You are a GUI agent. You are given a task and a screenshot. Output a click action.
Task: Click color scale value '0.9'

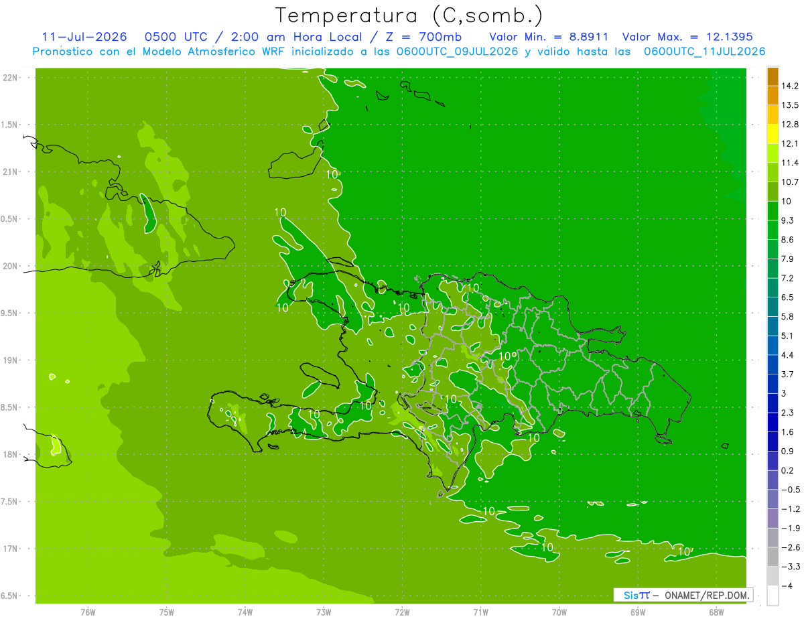click(x=787, y=451)
